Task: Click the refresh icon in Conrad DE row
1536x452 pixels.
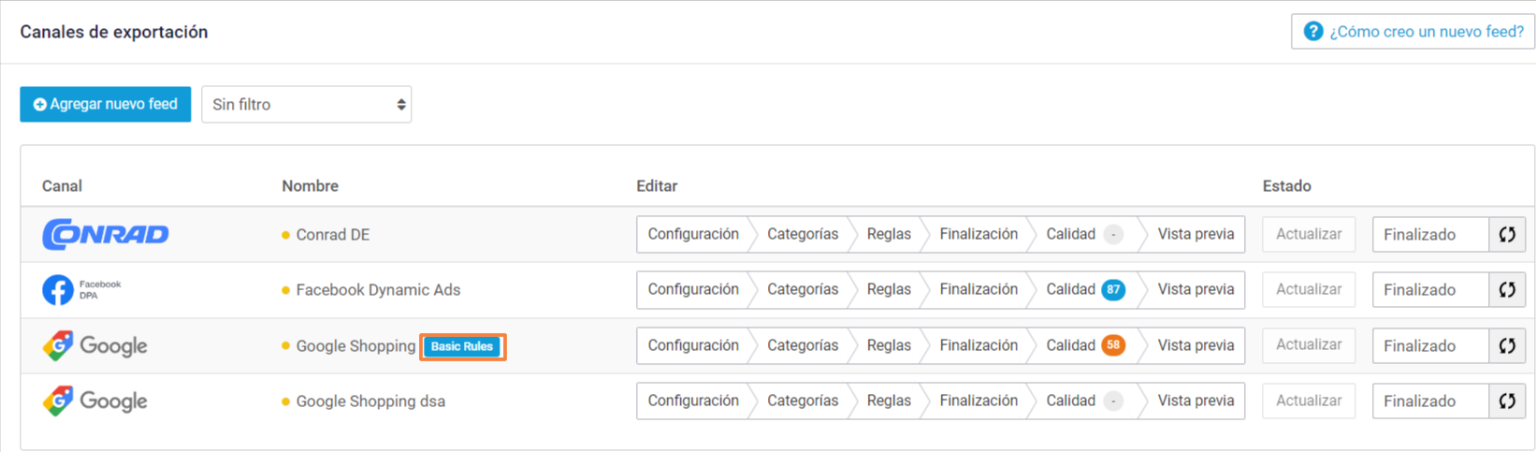Action: tap(1507, 234)
